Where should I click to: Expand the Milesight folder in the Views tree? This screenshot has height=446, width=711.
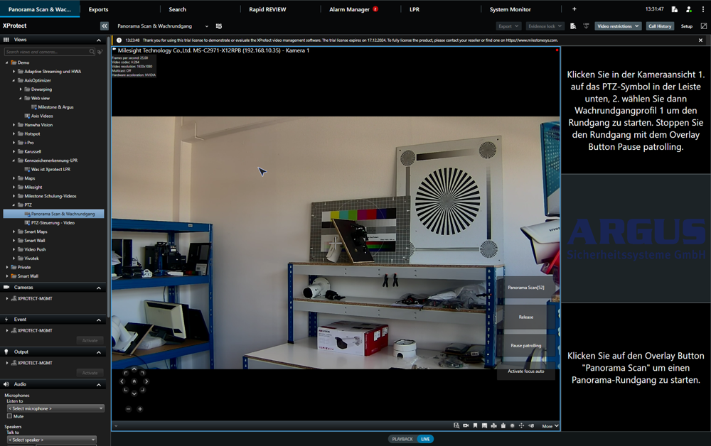tap(14, 187)
